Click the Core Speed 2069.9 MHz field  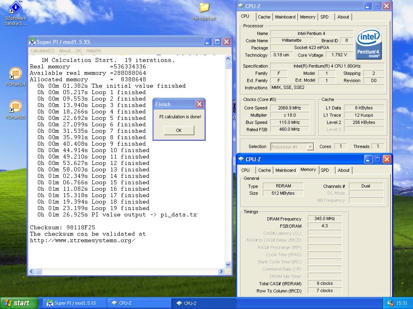tap(290, 108)
